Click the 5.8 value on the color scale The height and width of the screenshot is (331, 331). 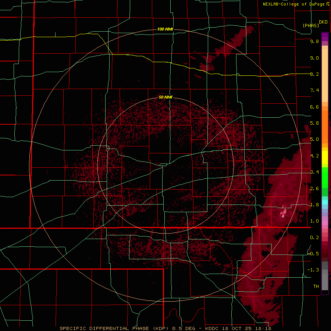[314, 123]
